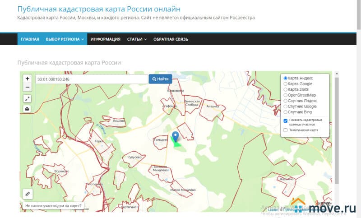Select OpenStreetMap base layer
This screenshot has height=218, width=361.
click(x=285, y=95)
